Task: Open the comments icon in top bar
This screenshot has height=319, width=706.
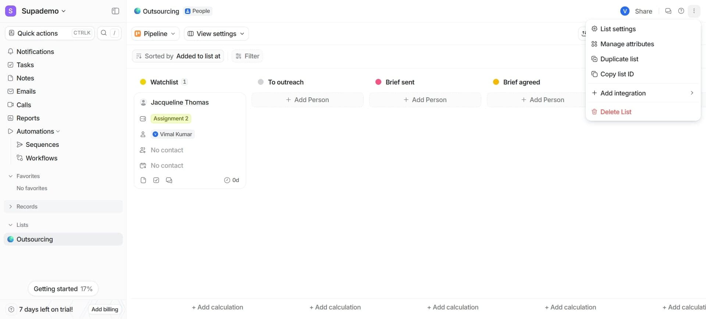Action: point(668,11)
